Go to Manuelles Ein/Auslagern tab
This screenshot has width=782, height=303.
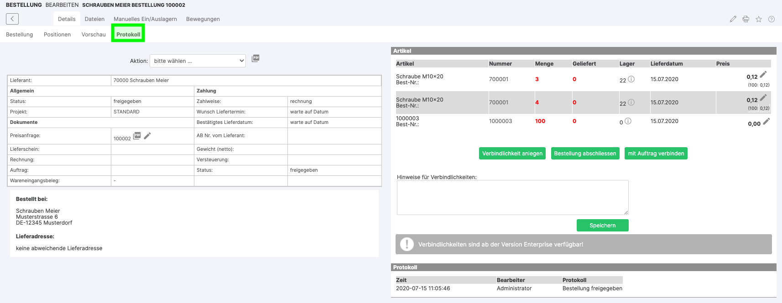click(145, 19)
